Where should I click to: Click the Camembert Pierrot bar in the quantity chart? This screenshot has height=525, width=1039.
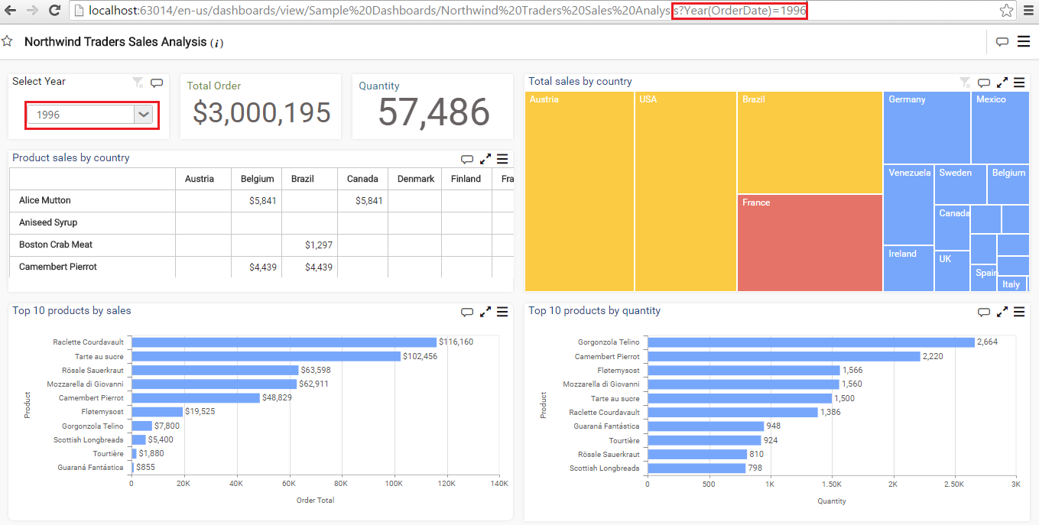click(784, 356)
